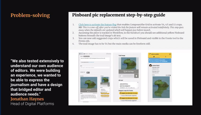Open the 'Click here to activate the feature flag' link
Screen dimensions: 201x115
coord(97,25)
